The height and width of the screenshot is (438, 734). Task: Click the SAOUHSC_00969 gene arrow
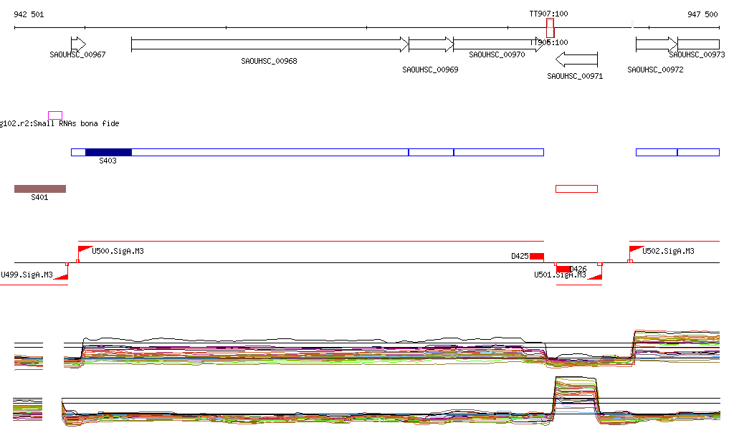[431, 44]
